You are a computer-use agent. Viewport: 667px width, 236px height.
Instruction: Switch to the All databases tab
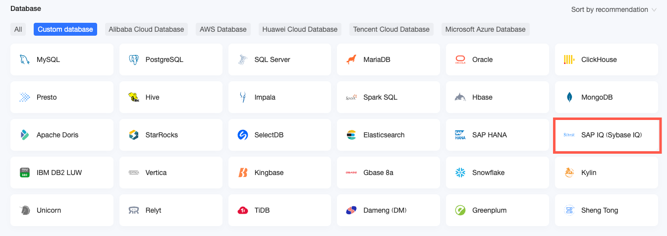click(18, 29)
